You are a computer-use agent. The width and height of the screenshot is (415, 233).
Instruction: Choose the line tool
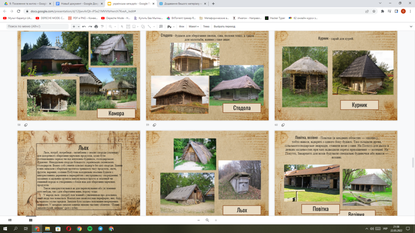(149, 26)
